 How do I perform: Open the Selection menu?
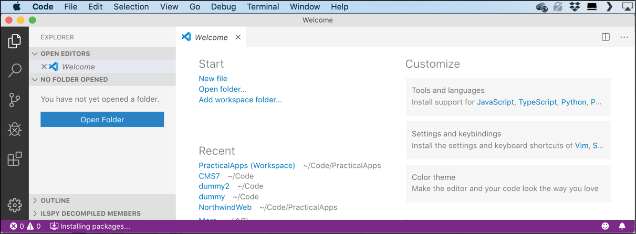click(131, 7)
